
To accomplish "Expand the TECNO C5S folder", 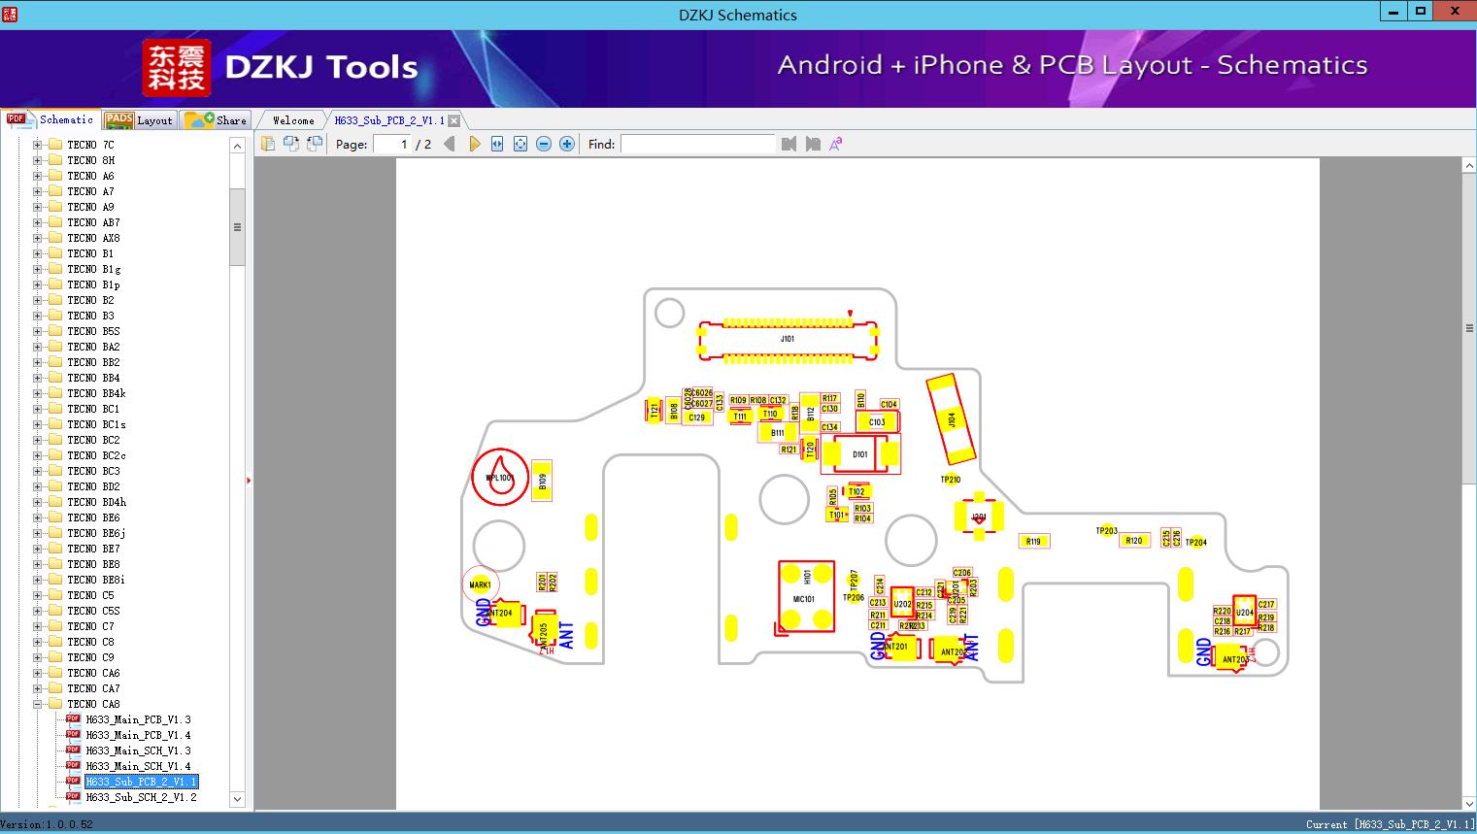I will click(38, 611).
